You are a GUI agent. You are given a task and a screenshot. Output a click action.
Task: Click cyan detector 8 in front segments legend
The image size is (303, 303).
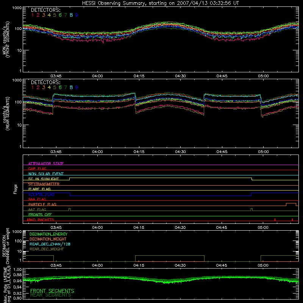[x=71, y=15]
